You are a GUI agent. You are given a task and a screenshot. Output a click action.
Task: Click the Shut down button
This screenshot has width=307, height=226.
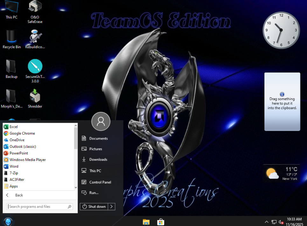94,206
